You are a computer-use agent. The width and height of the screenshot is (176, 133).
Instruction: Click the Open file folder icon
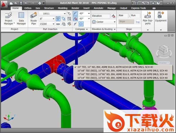coord(16,3)
